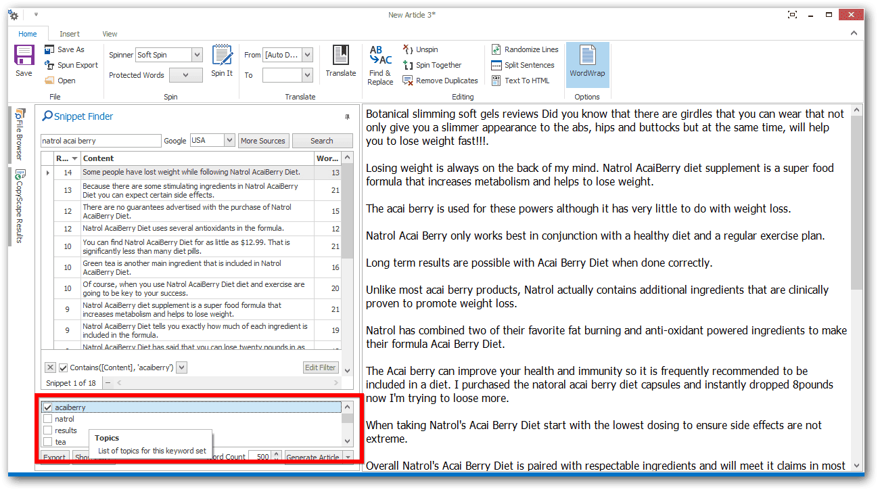Check the natrol topic
The height and width of the screenshot is (490, 878).
click(x=48, y=419)
